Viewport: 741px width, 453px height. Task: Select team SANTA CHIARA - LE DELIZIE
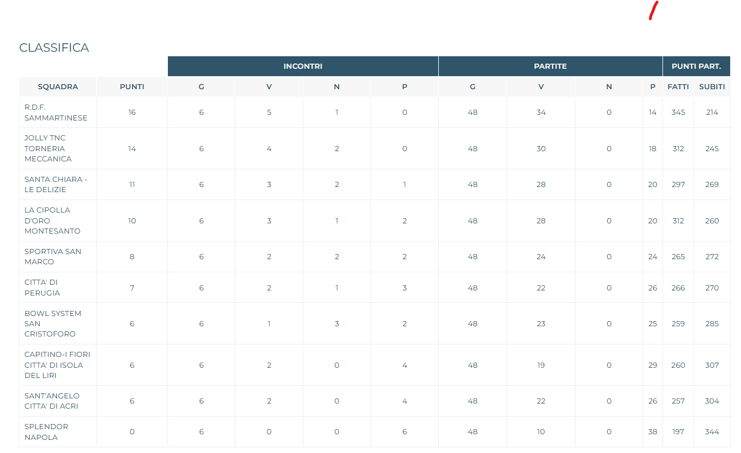[x=56, y=185]
